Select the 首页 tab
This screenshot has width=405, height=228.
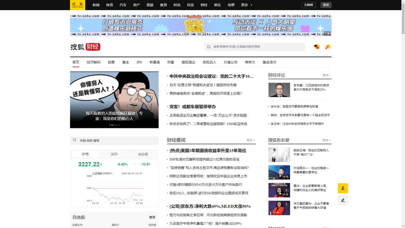[x=76, y=62]
